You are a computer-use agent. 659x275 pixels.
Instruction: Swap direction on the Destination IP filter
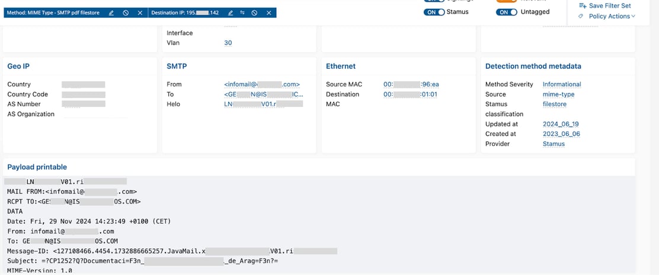point(242,13)
